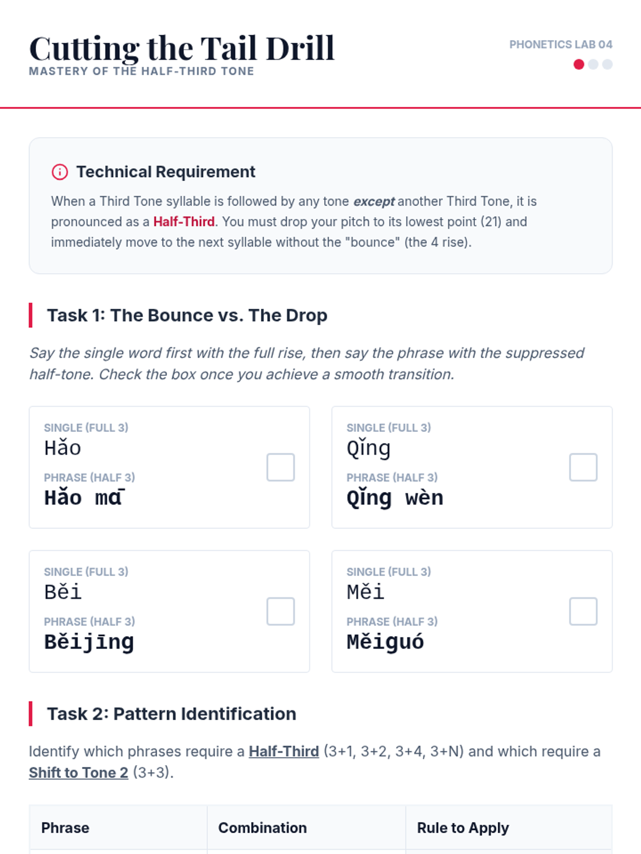Click the red Half-Third term in requirement
641x854 pixels.
pos(184,222)
